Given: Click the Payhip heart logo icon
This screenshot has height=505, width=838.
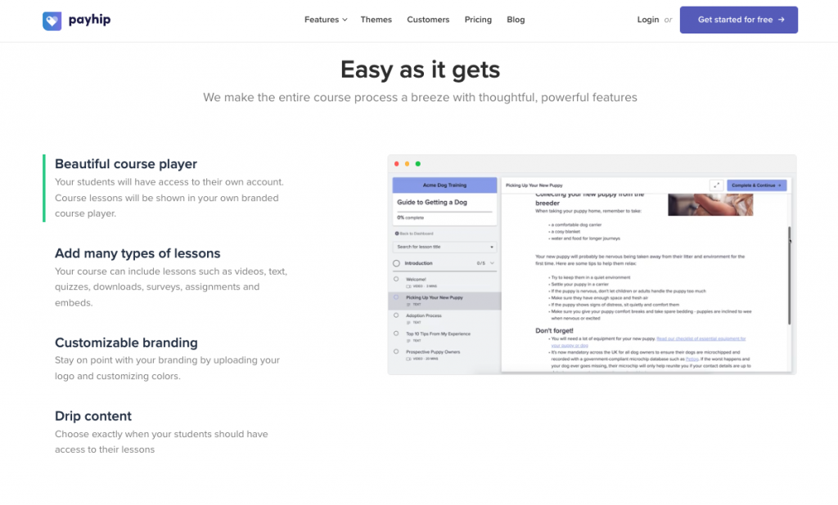Looking at the screenshot, I should [52, 20].
